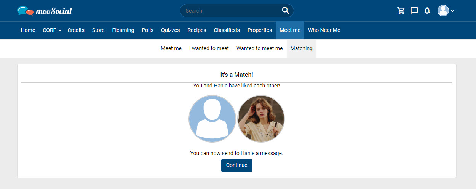The height and width of the screenshot is (189, 476).
Task: Open the Recipes menu item
Action: click(197, 30)
